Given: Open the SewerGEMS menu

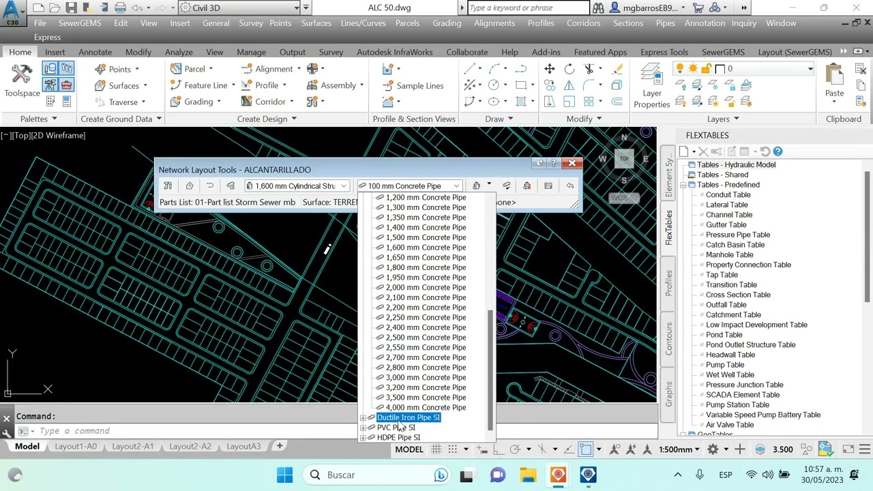Looking at the screenshot, I should tap(80, 23).
